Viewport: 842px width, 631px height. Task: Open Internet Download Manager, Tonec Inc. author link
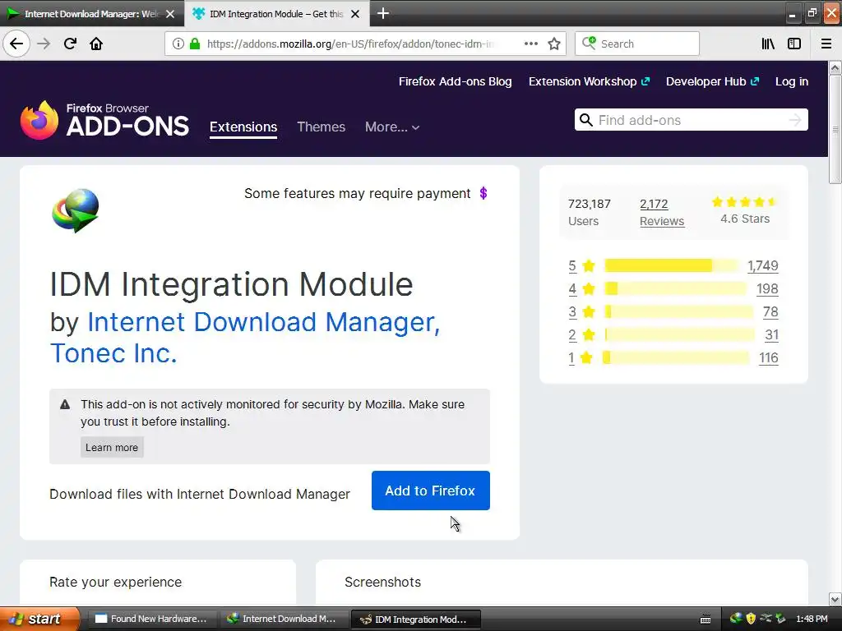[245, 338]
